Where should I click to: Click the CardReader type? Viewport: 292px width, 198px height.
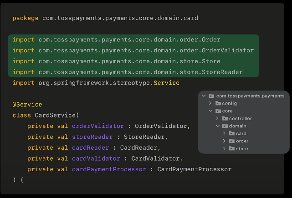[x=139, y=148]
